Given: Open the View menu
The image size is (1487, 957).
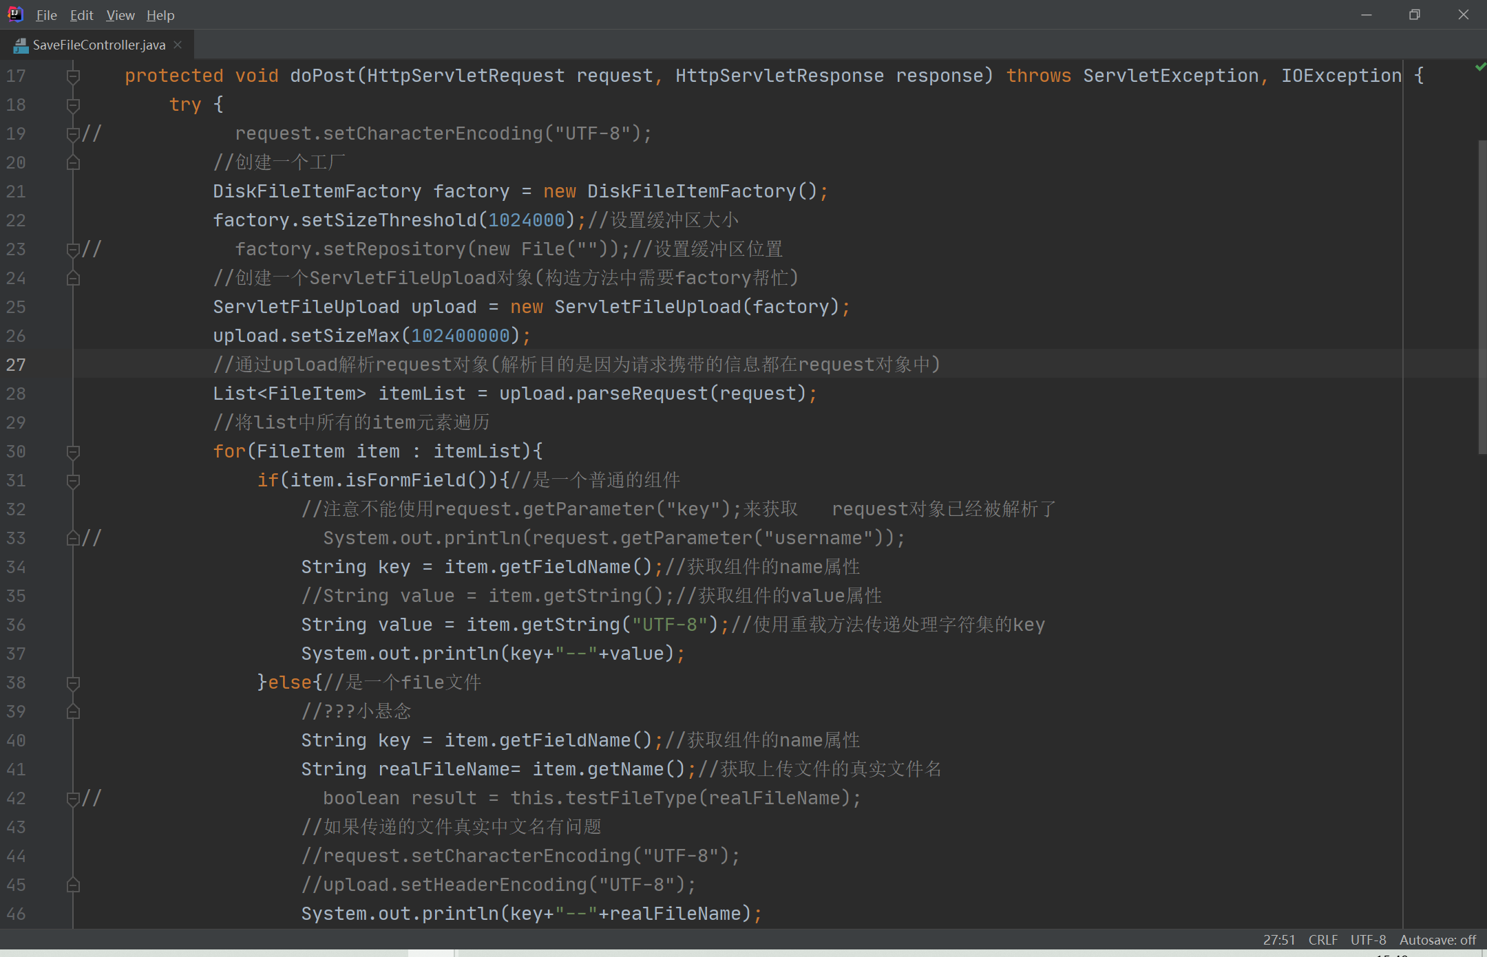Looking at the screenshot, I should (x=120, y=15).
